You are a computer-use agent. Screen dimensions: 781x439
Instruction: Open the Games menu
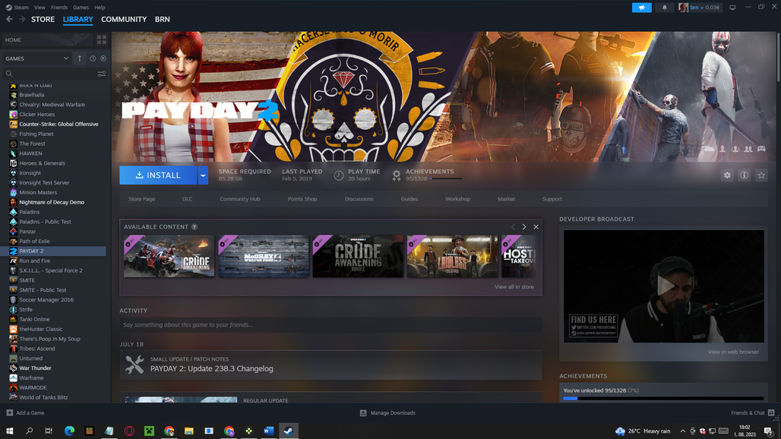[x=81, y=8]
